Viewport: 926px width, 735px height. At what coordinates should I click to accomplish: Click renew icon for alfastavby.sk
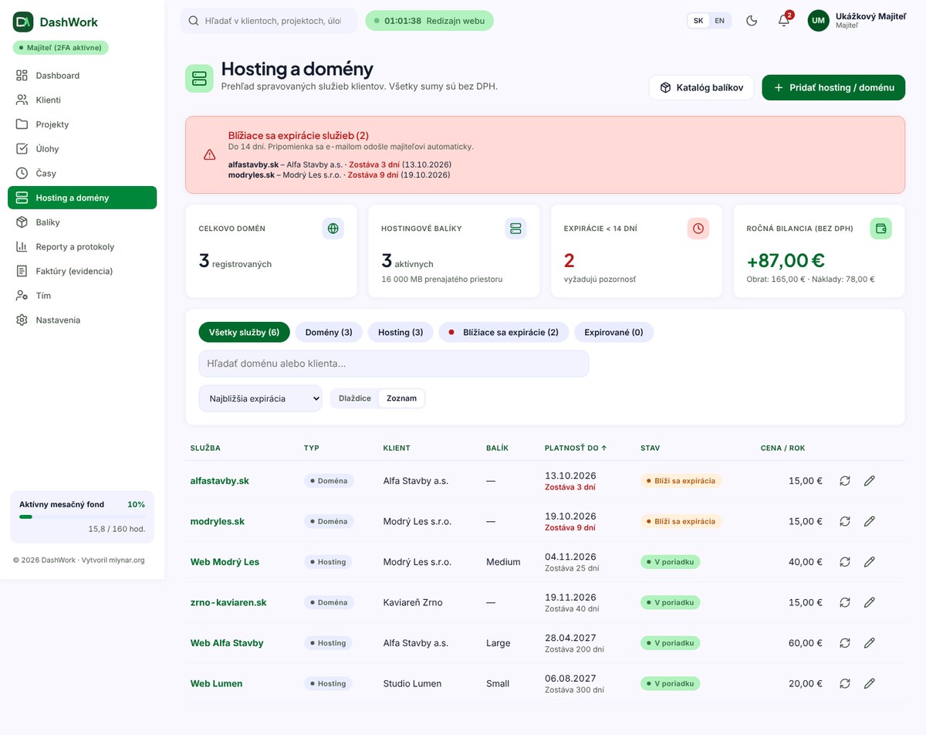coord(845,480)
